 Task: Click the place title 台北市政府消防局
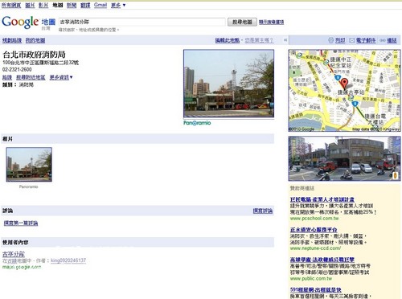click(34, 55)
